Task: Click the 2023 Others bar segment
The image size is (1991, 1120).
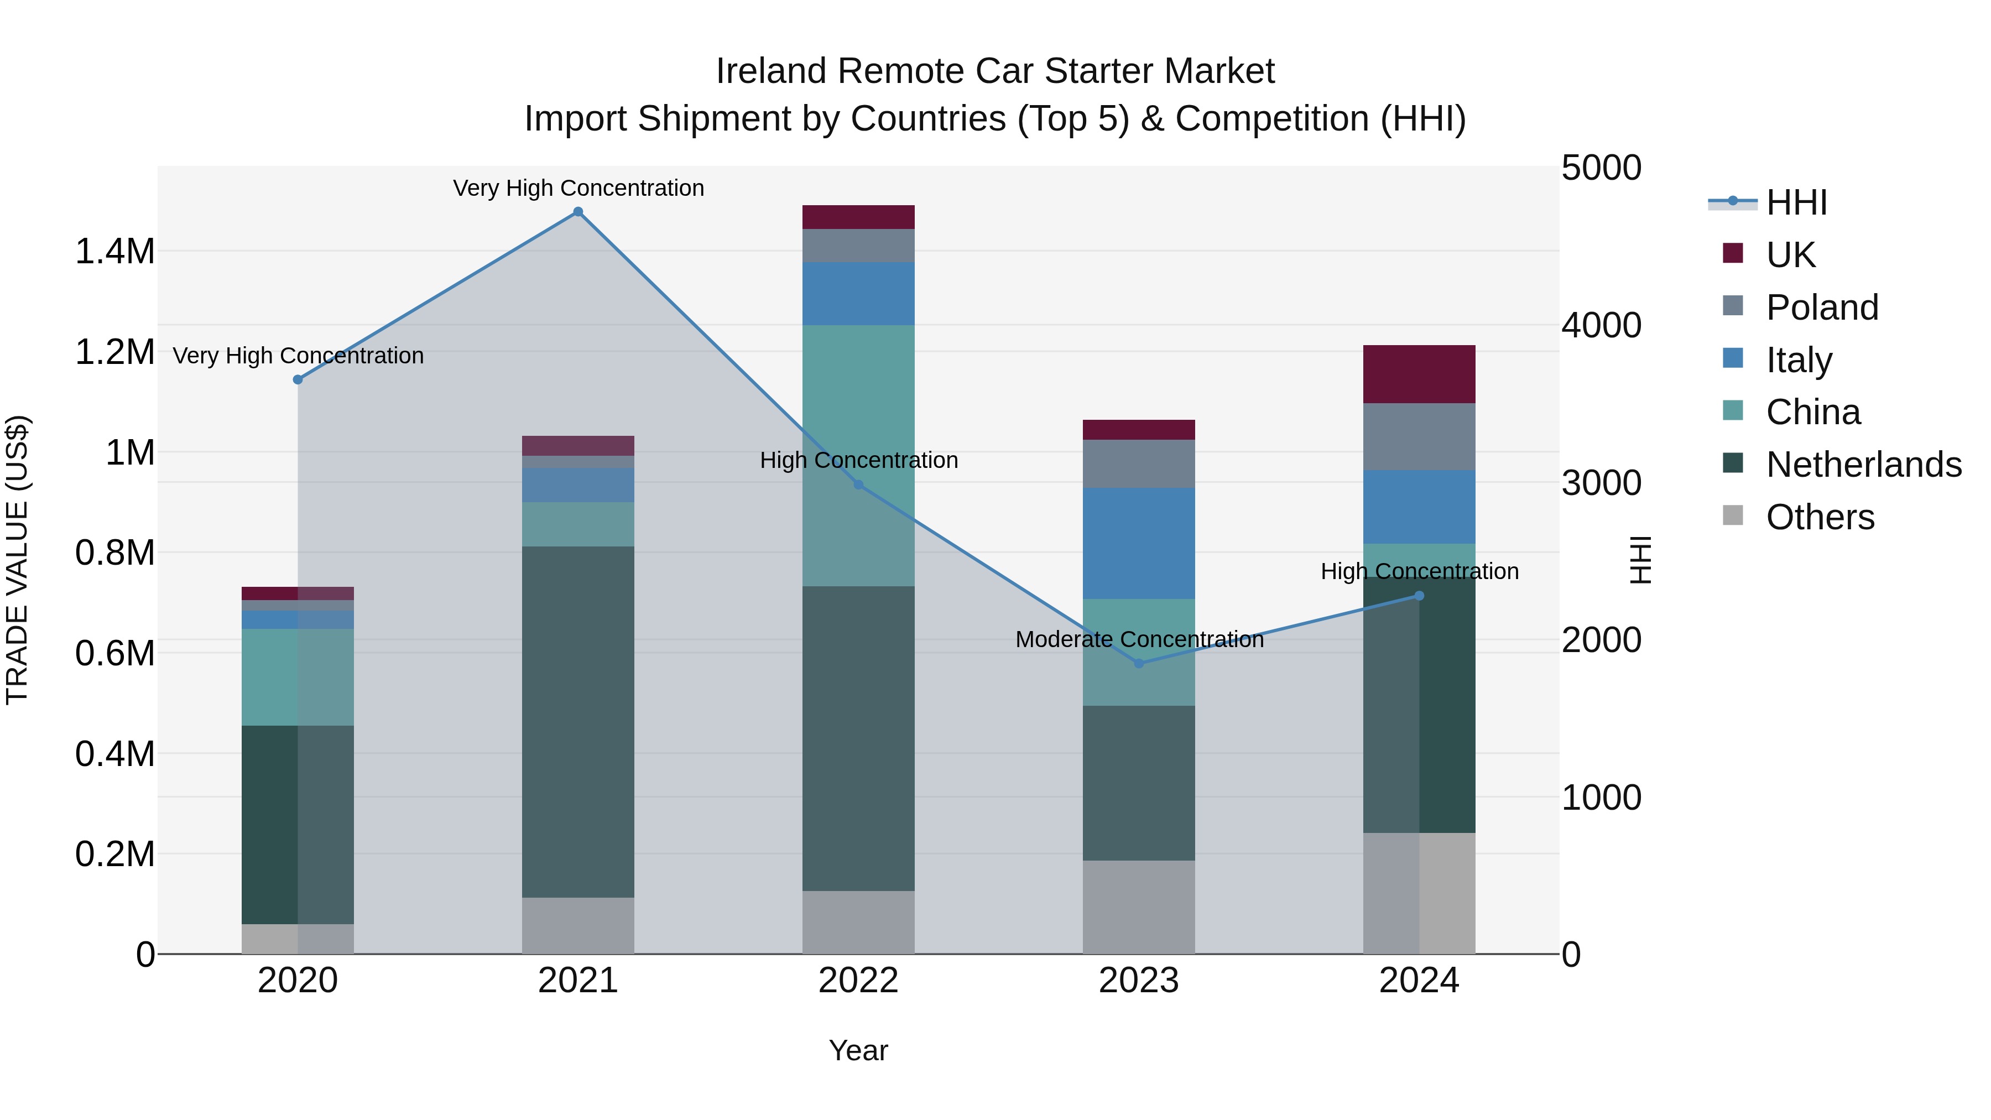Action: pos(1139,908)
